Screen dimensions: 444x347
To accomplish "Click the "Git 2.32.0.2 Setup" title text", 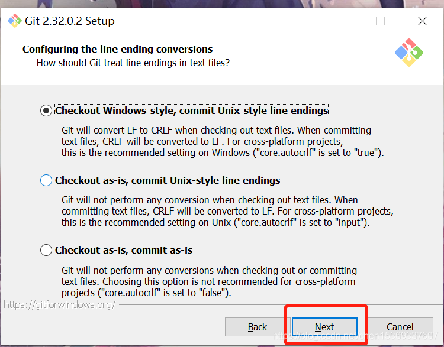I will click(x=70, y=21).
